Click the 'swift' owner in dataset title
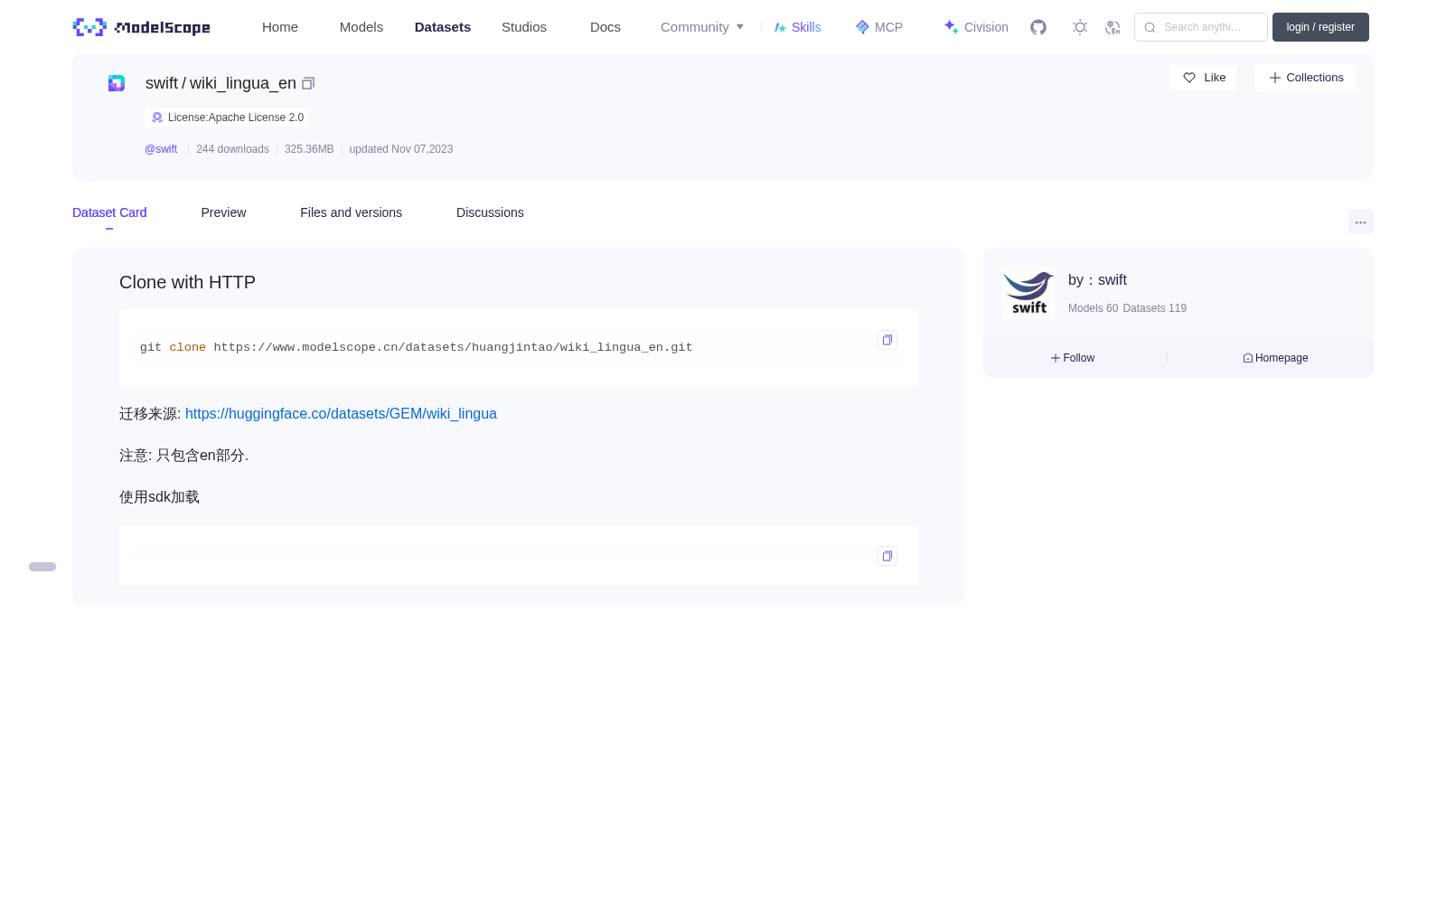Image resolution: width=1446 pixels, height=904 pixels. 162,83
